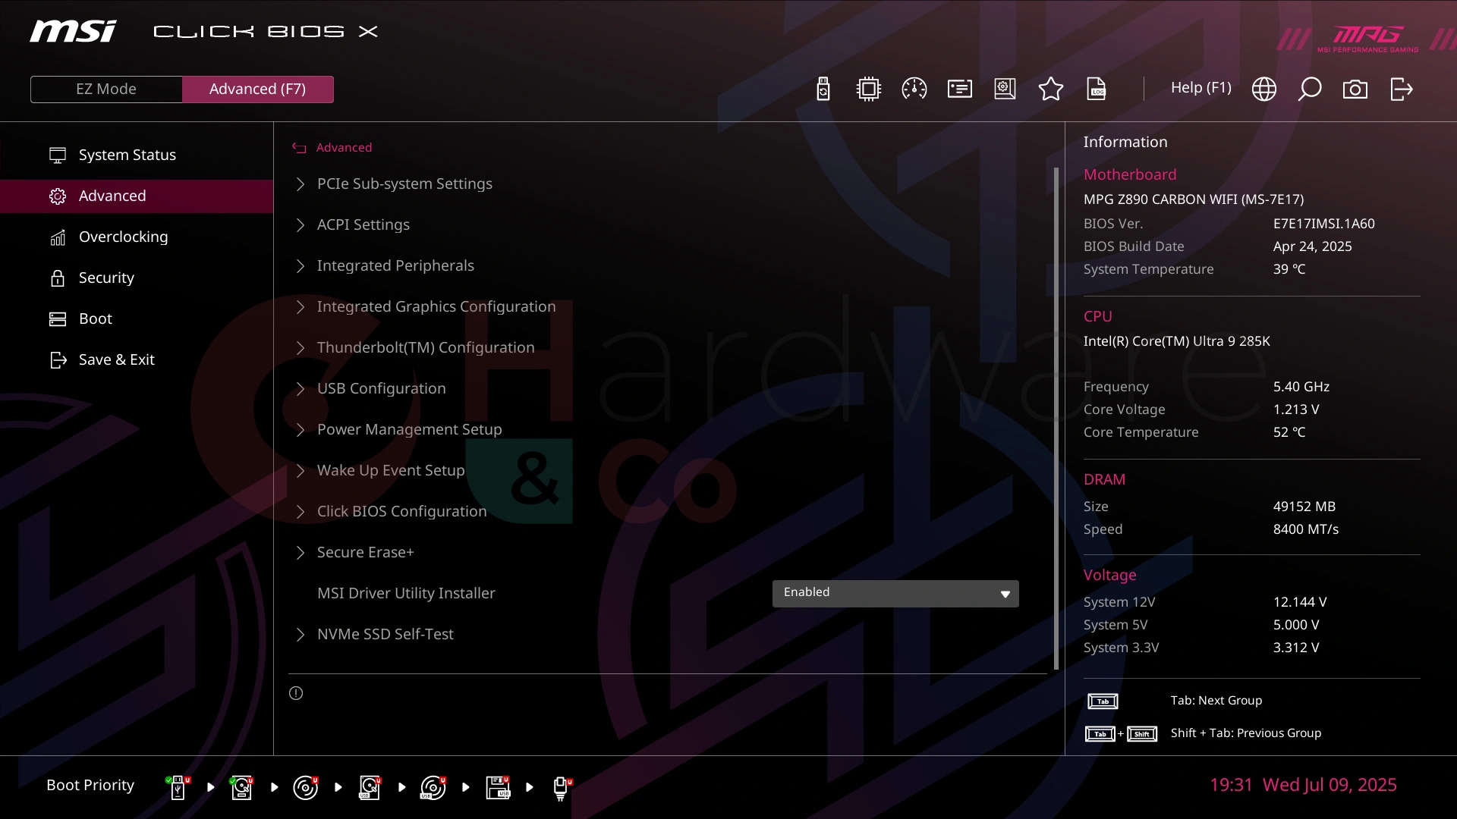The image size is (1457, 819).
Task: Open System Status in sidebar
Action: [137, 155]
